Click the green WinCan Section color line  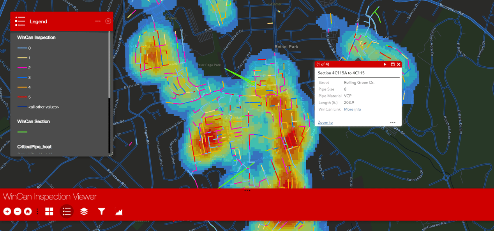point(22,131)
